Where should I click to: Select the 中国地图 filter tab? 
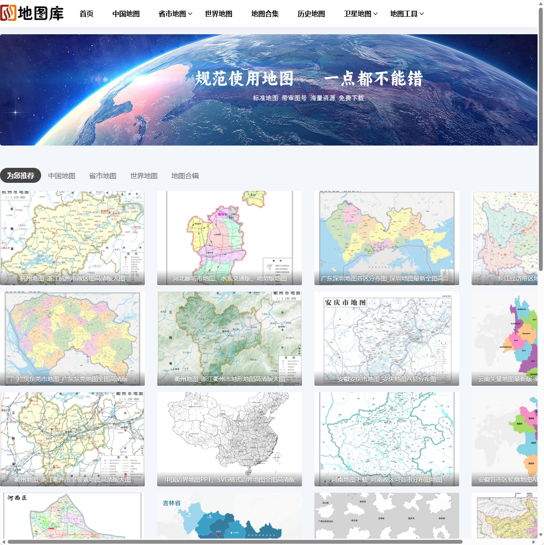62,176
